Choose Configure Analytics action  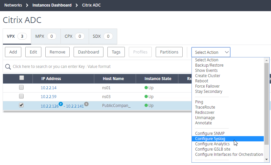coord(212,144)
